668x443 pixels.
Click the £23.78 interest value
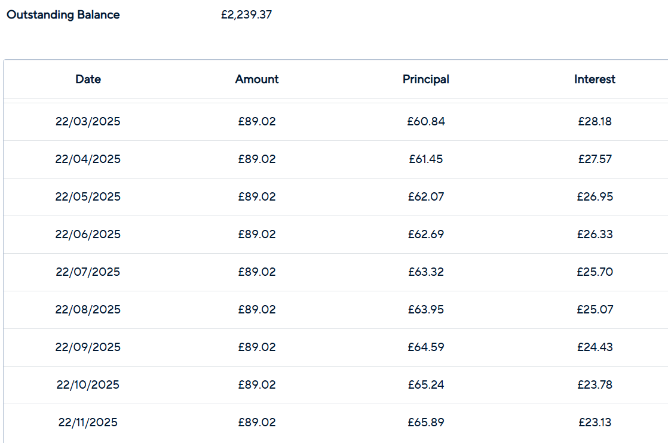[x=595, y=384]
